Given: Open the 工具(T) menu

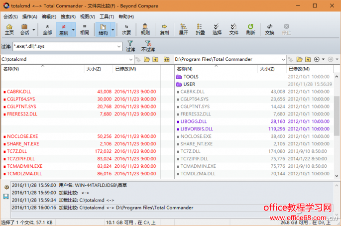Looking at the screenshot, I should tap(107, 16).
